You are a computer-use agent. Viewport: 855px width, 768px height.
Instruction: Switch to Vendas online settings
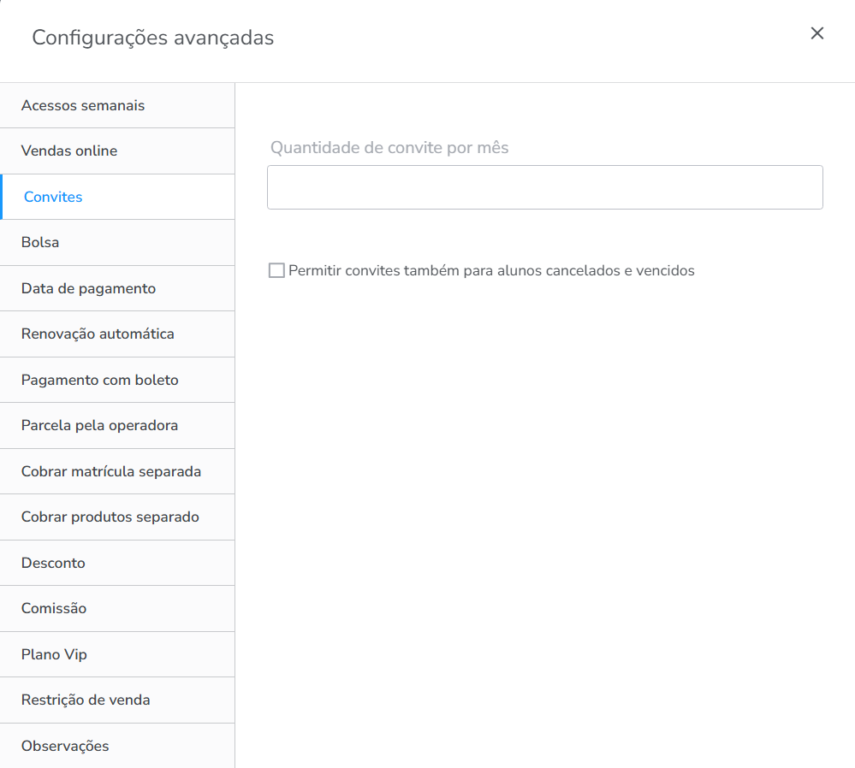[x=69, y=151]
